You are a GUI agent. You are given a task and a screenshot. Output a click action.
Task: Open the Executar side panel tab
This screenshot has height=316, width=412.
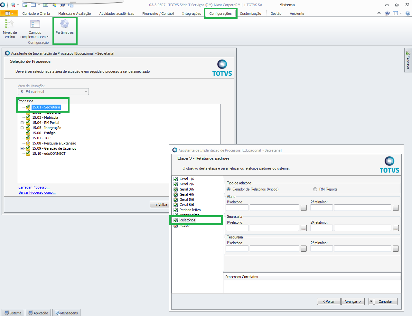(x=408, y=60)
